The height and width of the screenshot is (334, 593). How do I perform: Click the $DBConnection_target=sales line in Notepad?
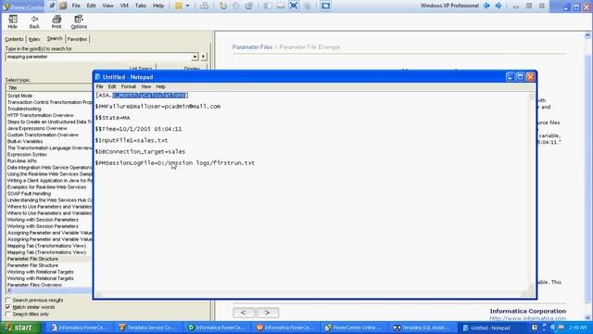tap(140, 152)
